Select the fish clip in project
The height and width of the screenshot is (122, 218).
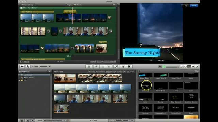click(84, 48)
